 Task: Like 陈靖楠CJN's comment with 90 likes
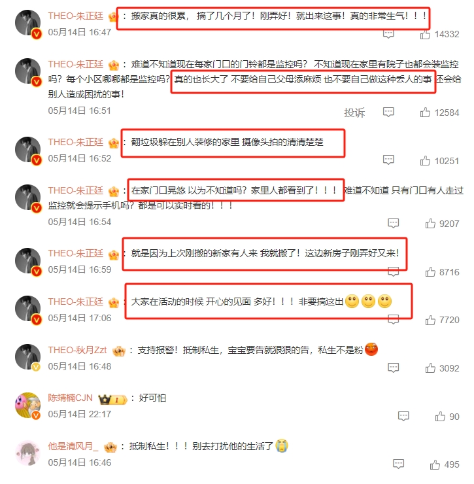pos(440,417)
